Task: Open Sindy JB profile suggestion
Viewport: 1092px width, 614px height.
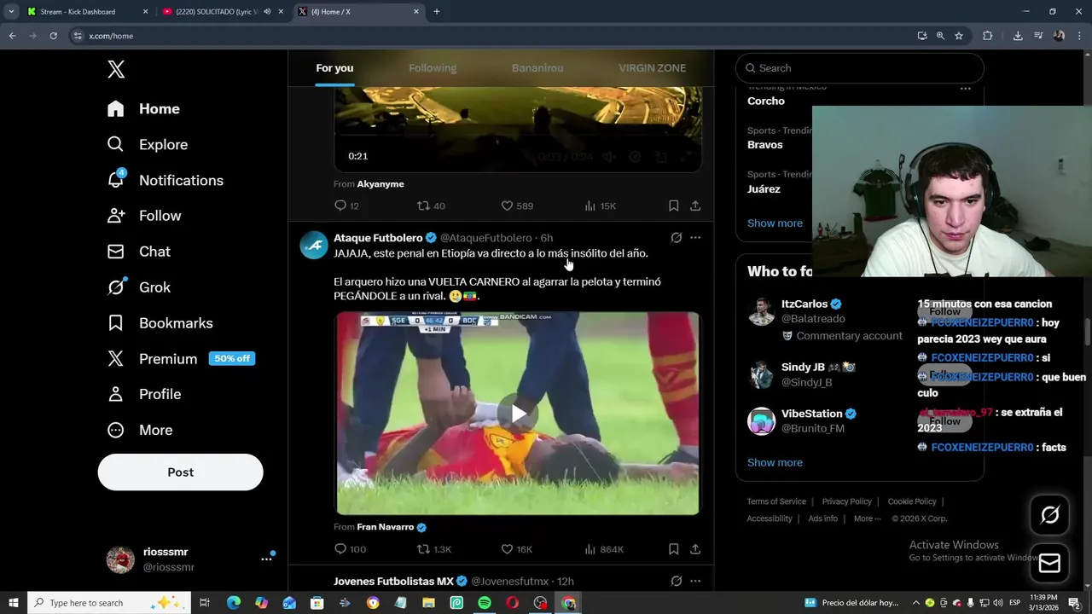Action: click(806, 367)
